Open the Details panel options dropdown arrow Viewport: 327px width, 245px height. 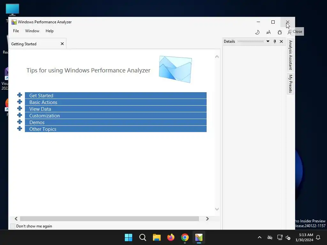tap(268, 41)
